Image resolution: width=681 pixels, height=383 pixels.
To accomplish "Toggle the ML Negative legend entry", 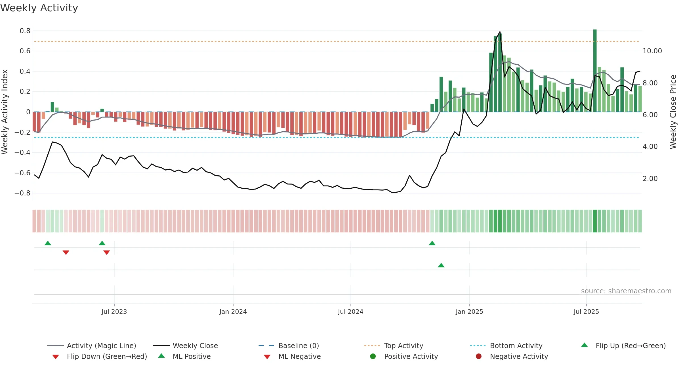I will point(292,356).
